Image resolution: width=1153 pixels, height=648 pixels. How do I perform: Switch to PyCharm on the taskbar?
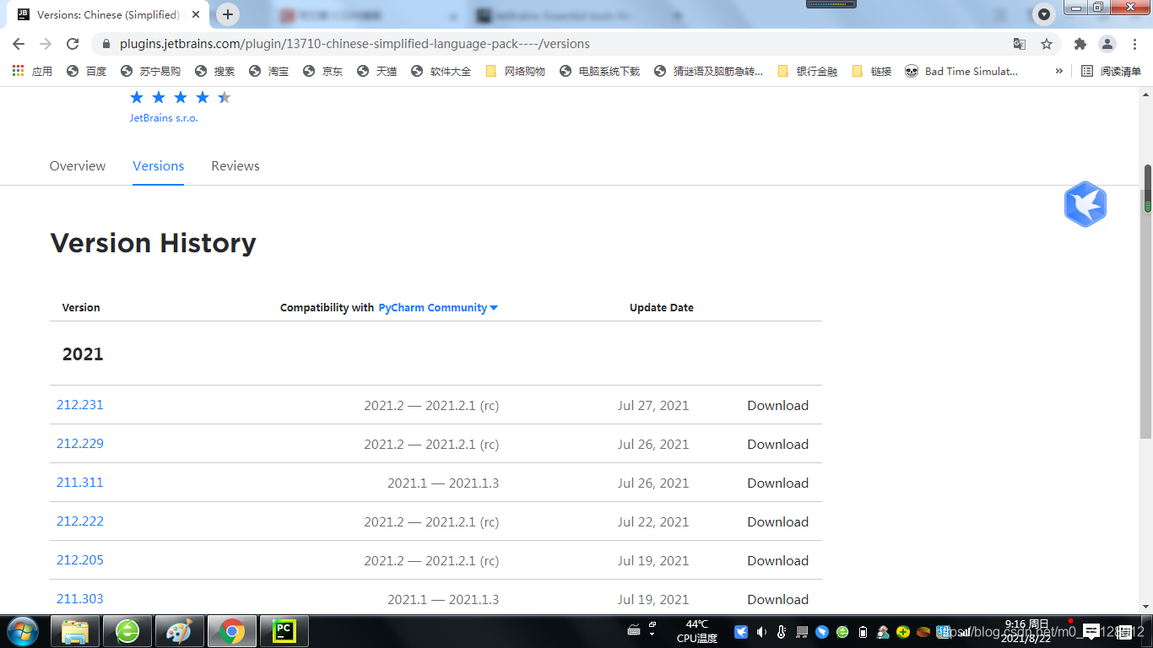(284, 631)
